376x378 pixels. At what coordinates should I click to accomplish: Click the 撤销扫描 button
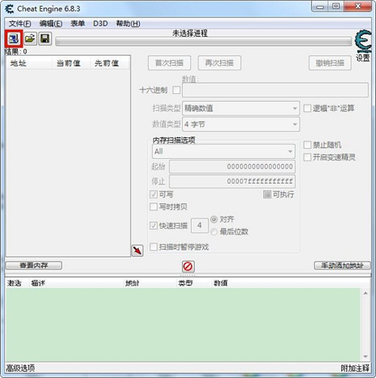coord(330,62)
